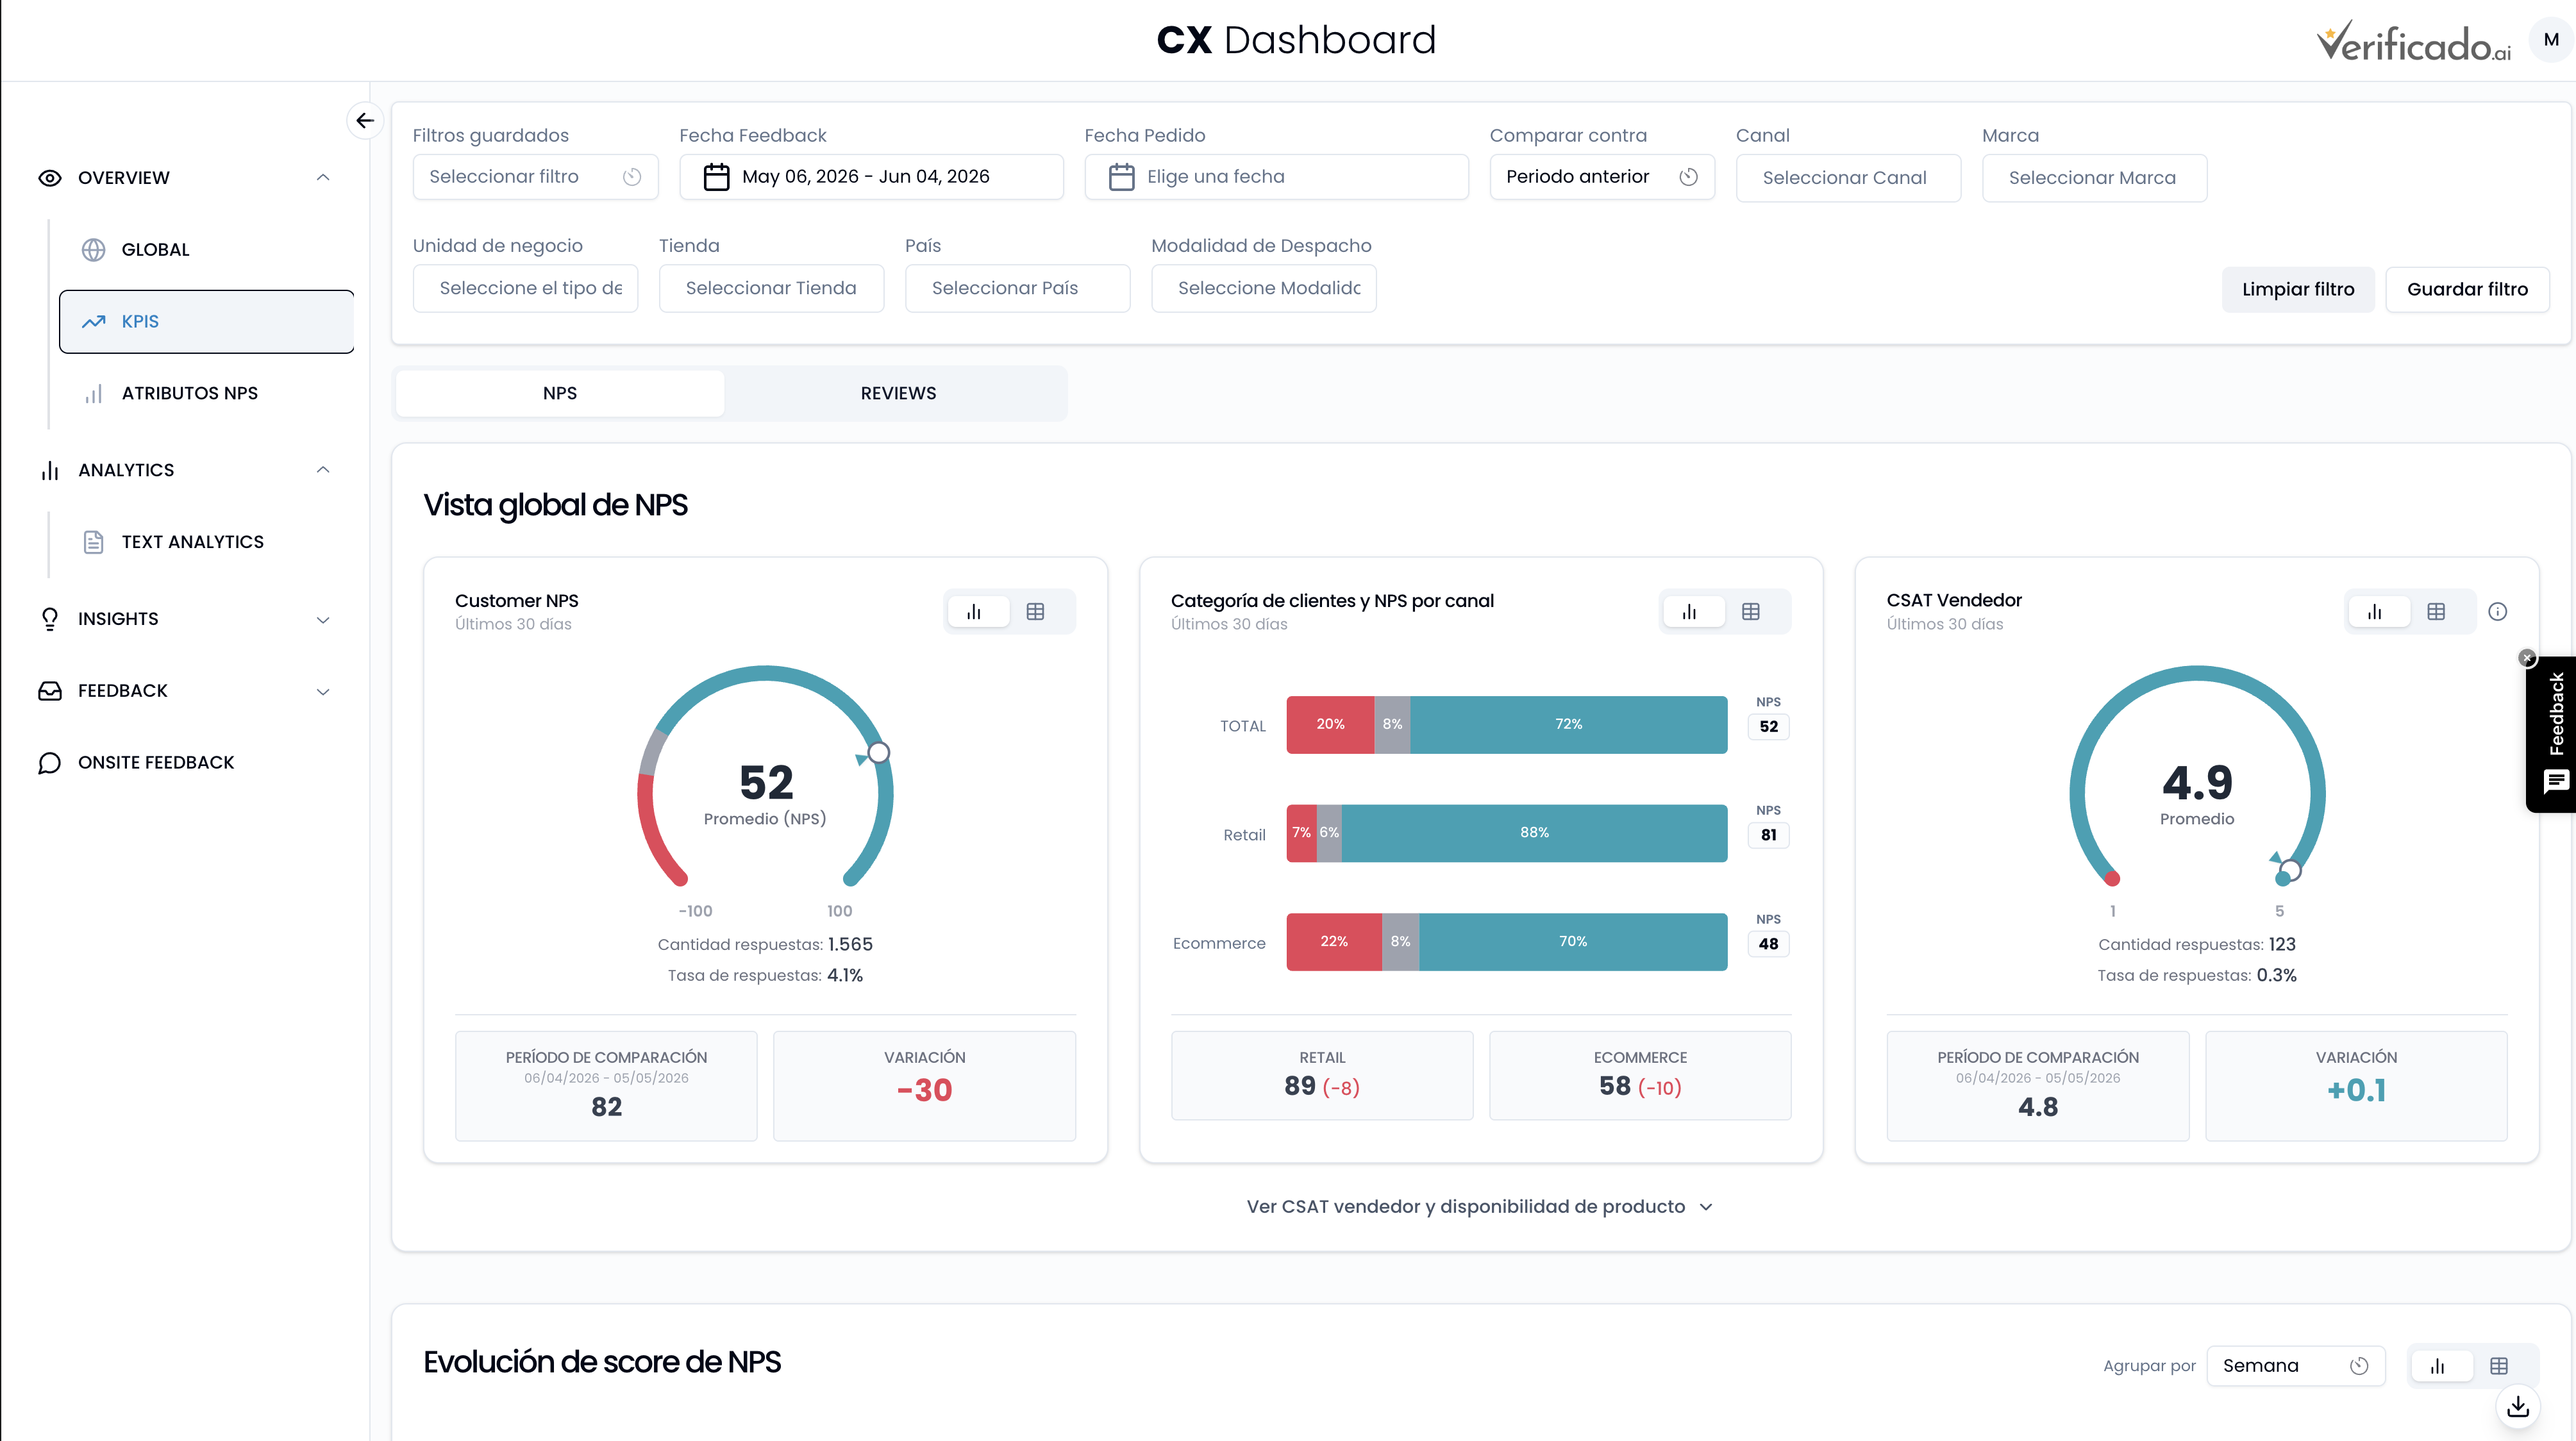Switch to the REVIEWS tab
Viewport: 2576px width, 1441px height.
pos(898,393)
